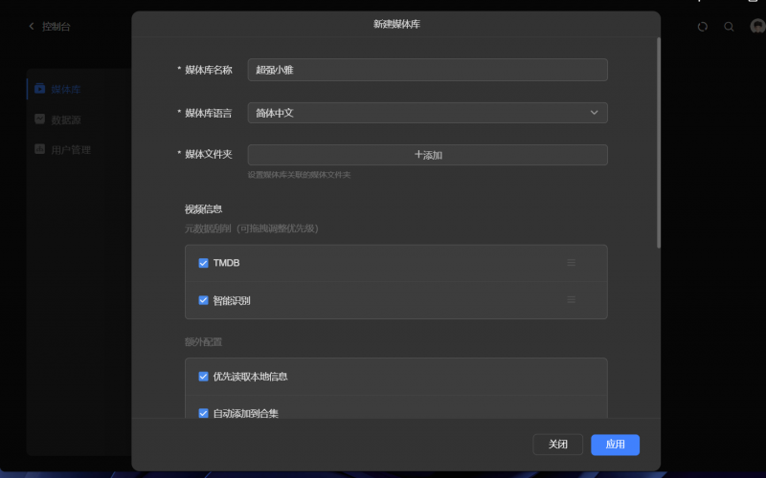766x478 pixels.
Task: Grab the drag handle on TMDB row
Action: (571, 263)
